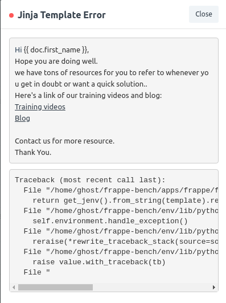Click the traceback scrollbar right arrow
226x303 pixels.
(x=214, y=287)
